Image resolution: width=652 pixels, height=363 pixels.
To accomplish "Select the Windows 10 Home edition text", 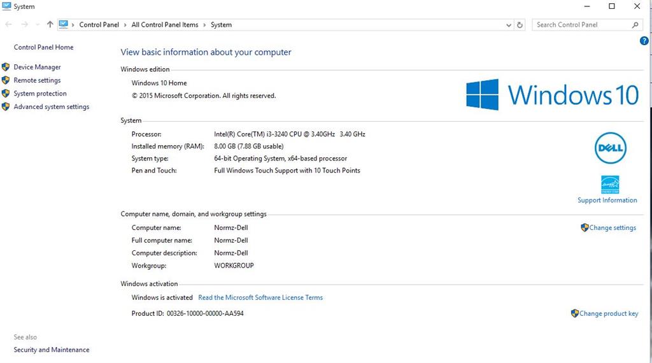I will (x=159, y=83).
